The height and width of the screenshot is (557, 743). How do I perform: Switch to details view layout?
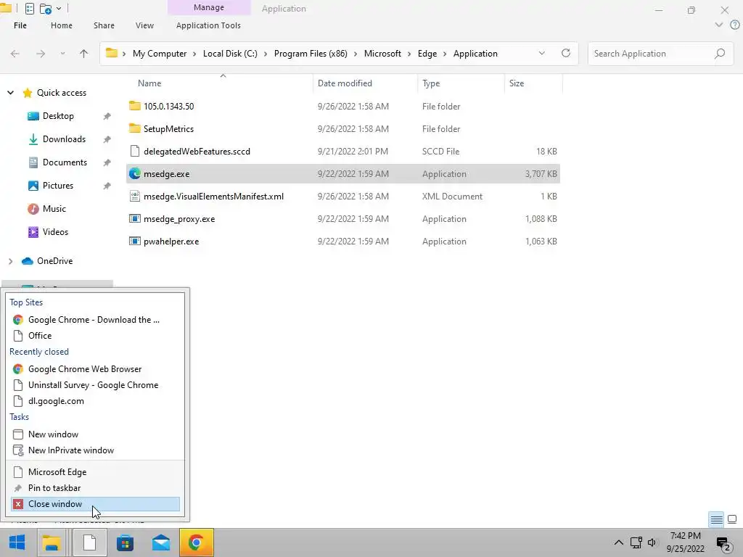coord(716,519)
